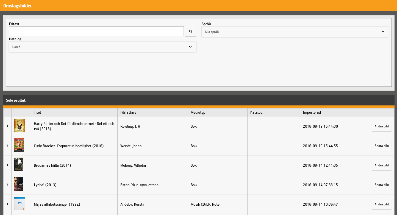Click import date 2016-09-14 10:36:47
Image resolution: width=397 pixels, height=215 pixels.
click(320, 204)
